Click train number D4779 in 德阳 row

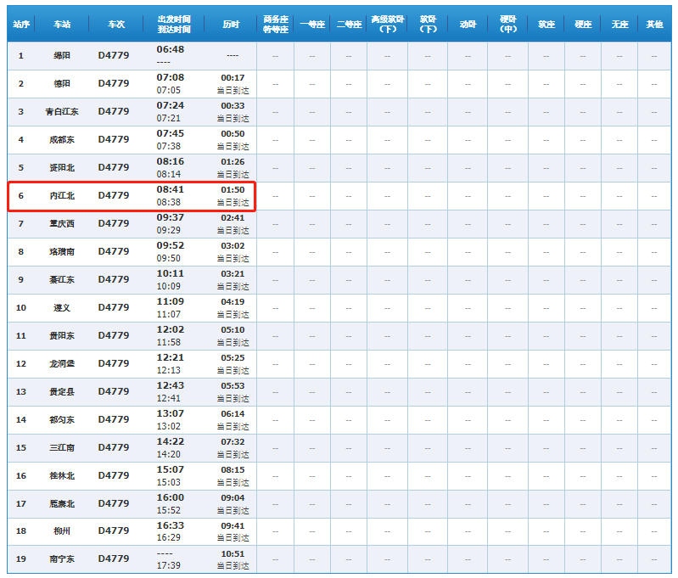pyautogui.click(x=114, y=83)
